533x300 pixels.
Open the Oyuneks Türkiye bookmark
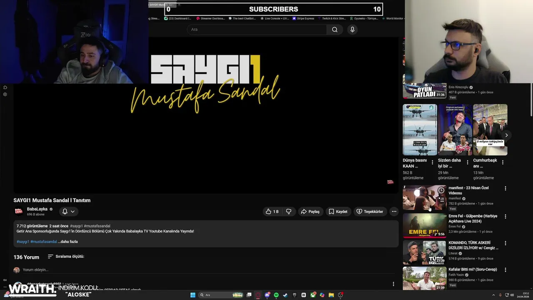(x=364, y=18)
